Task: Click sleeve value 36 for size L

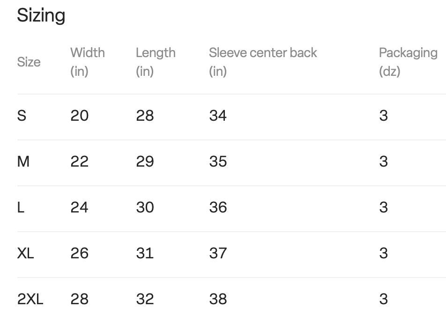Action: (218, 207)
